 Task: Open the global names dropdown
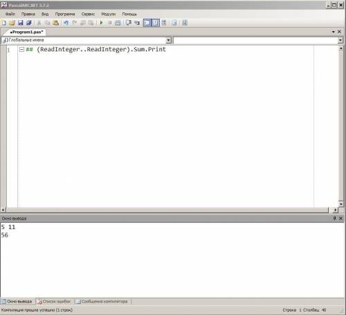pyautogui.click(x=169, y=40)
